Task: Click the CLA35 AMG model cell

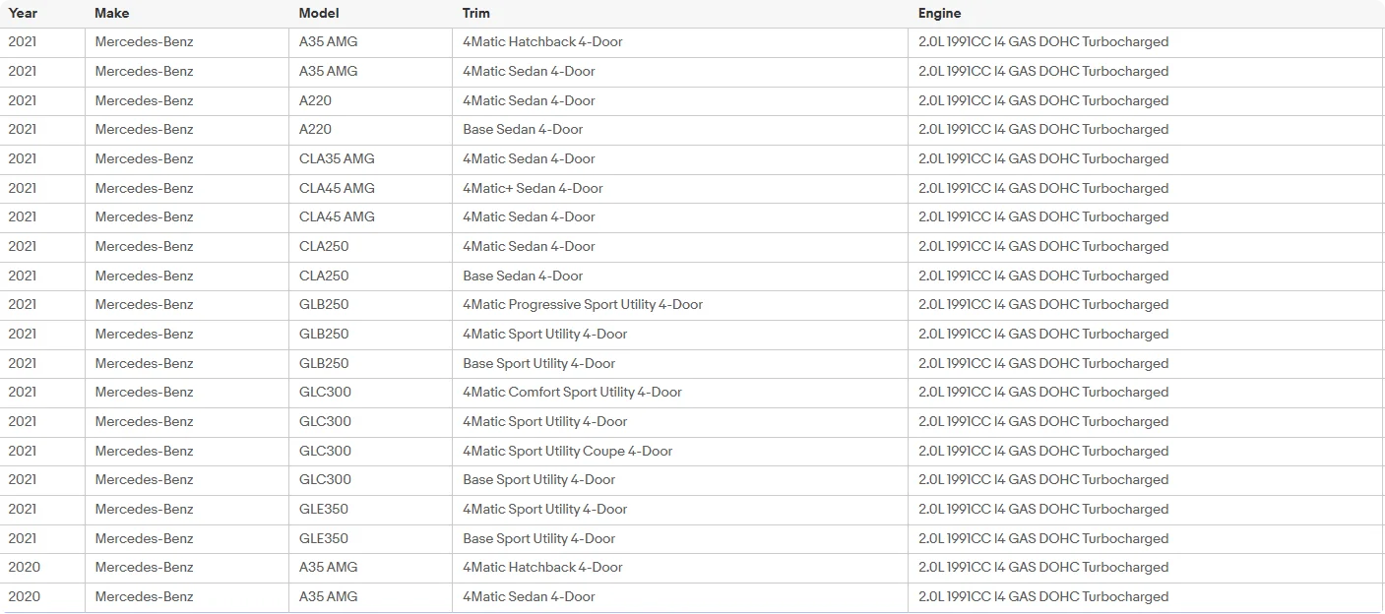Action: pos(337,158)
